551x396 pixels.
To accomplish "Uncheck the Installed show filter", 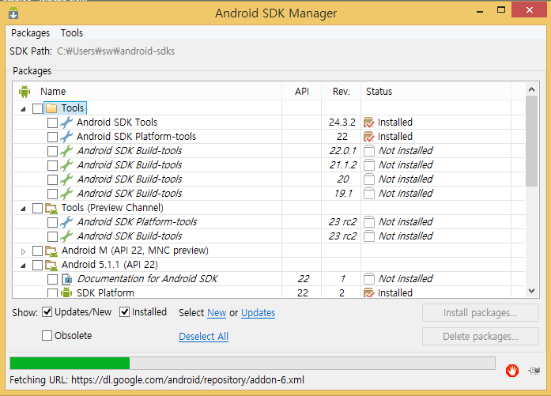I will (x=125, y=311).
